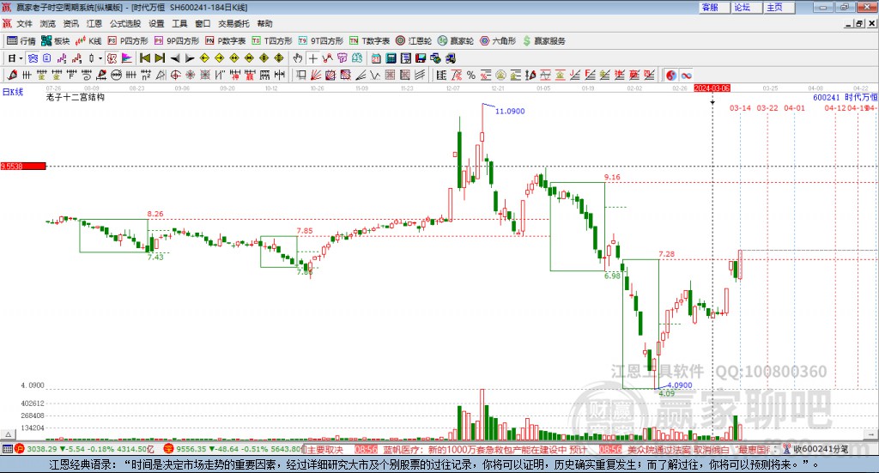The image size is (879, 473).
Task: Jump to last bar with green end arrow
Action: pos(160,58)
